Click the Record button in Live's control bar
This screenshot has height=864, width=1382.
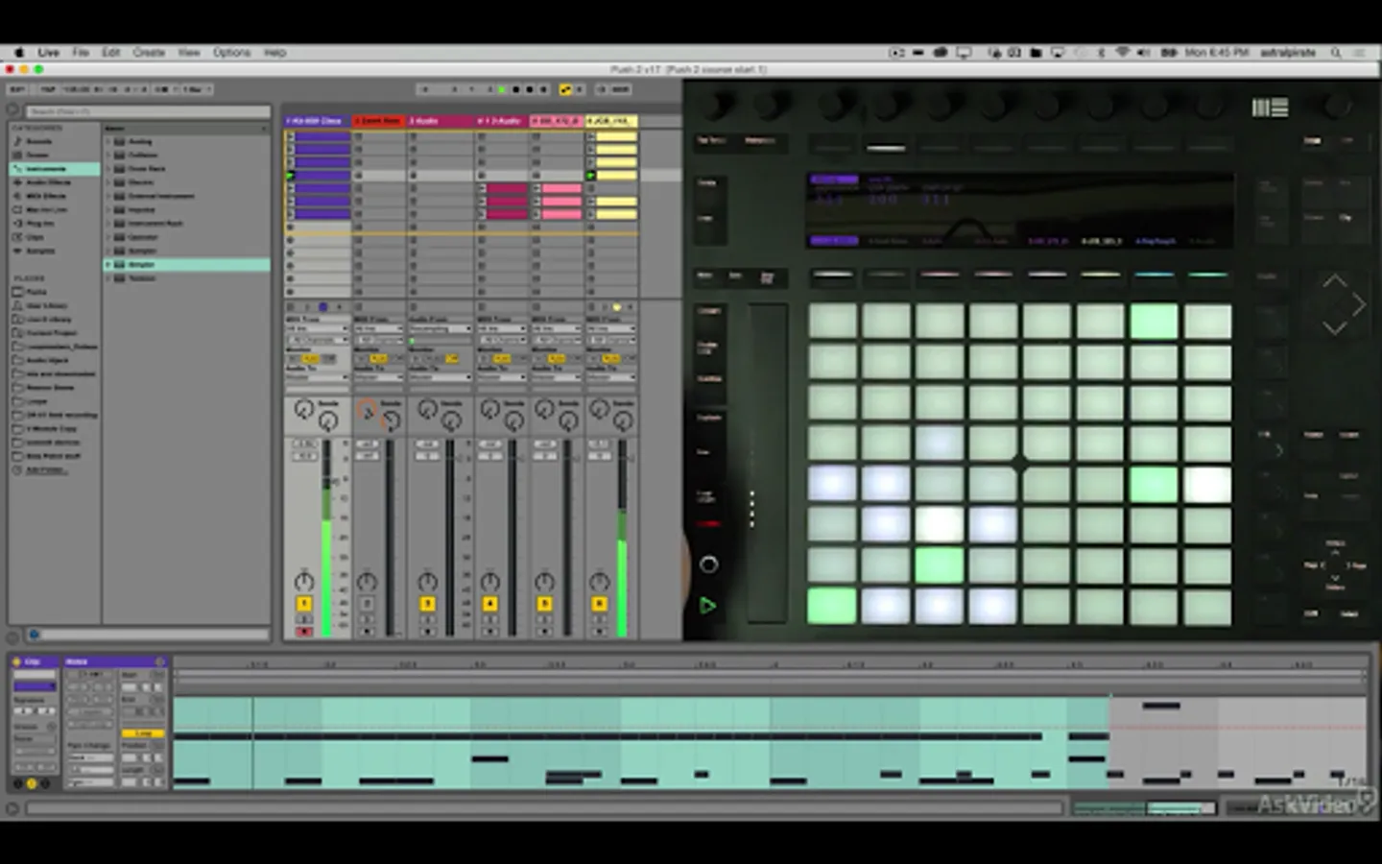[529, 89]
